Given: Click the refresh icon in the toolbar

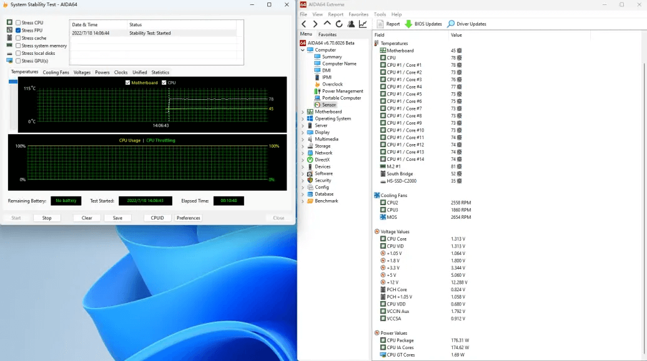Looking at the screenshot, I should (x=338, y=23).
